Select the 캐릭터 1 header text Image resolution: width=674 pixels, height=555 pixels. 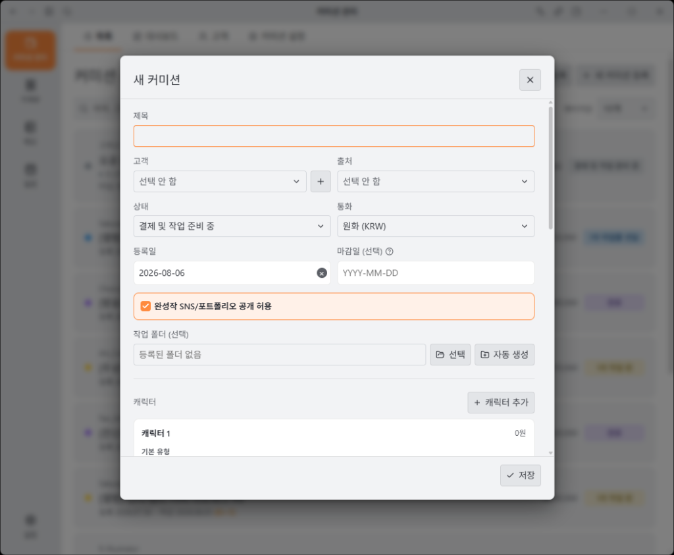point(155,433)
